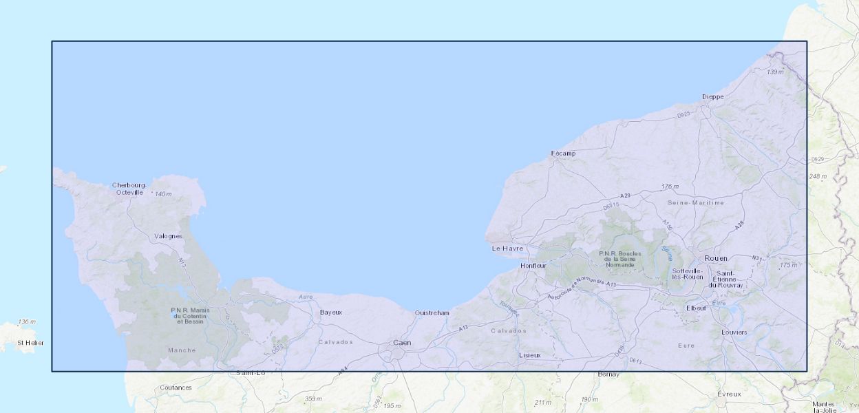
Task: Click the Louviers town label
Action: pyautogui.click(x=734, y=332)
